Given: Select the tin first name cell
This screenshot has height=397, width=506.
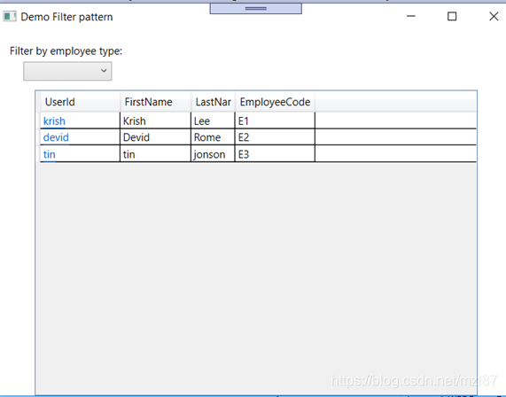Looking at the screenshot, I should [x=156, y=153].
